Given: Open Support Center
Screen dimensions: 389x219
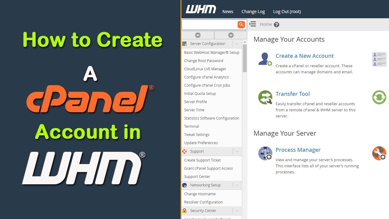Looking at the screenshot, I should tap(197, 177).
